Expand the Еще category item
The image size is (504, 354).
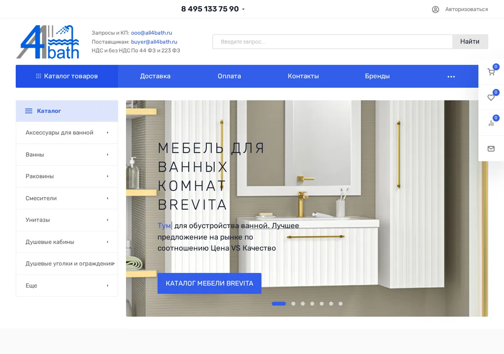(67, 286)
